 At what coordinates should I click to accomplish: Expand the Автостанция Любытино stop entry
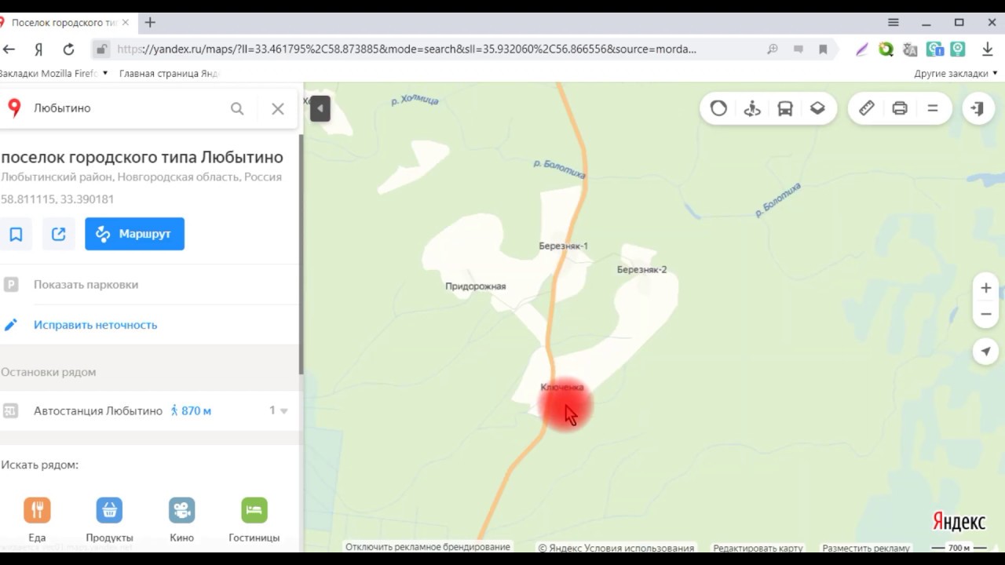click(x=283, y=410)
